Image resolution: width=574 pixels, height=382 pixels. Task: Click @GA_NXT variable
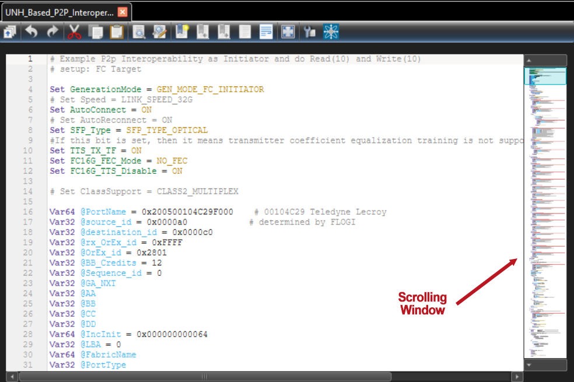click(x=98, y=283)
